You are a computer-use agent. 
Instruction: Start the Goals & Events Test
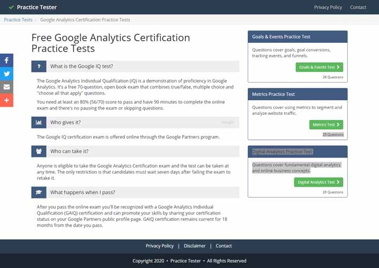[x=319, y=67]
